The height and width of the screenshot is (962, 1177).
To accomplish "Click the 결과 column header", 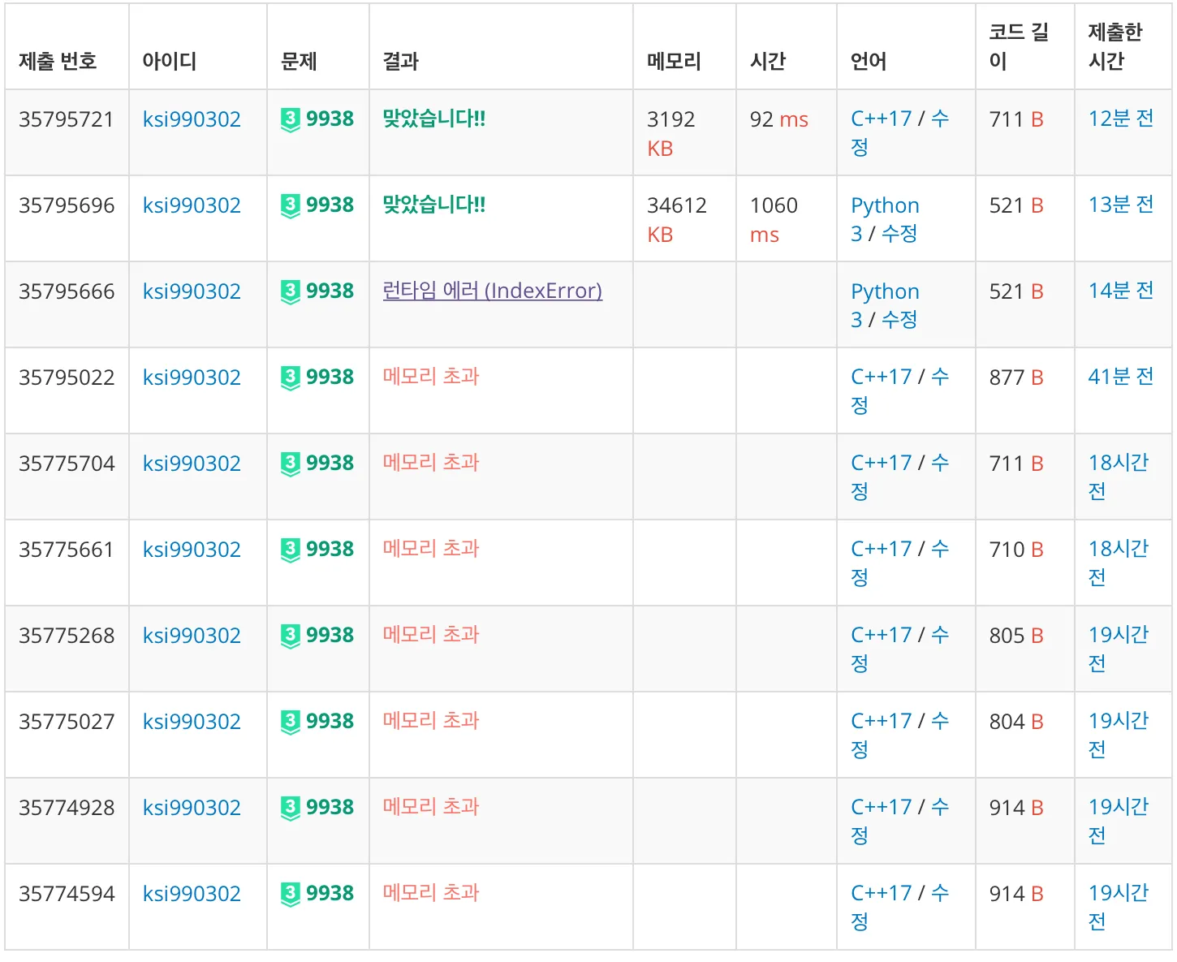I will click(400, 61).
